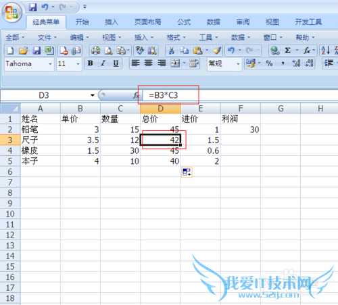
Task: Align text right
Action: [x=162, y=63]
